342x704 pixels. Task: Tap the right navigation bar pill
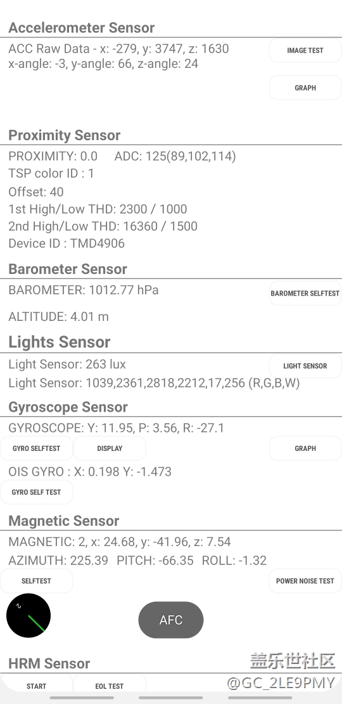point(260,698)
